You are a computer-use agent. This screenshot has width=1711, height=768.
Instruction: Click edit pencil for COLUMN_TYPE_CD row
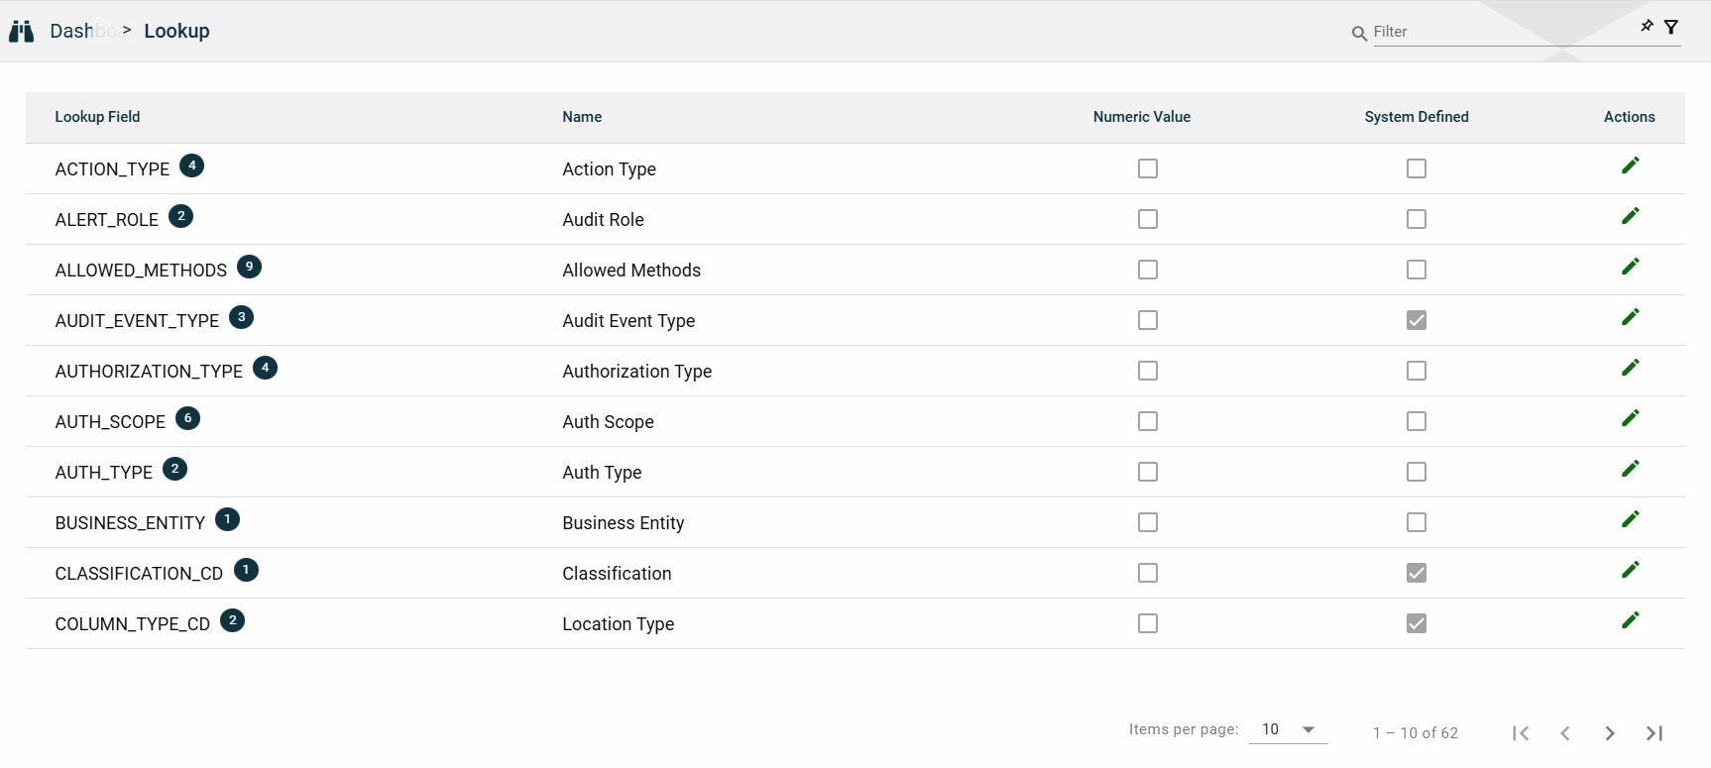[x=1630, y=620]
